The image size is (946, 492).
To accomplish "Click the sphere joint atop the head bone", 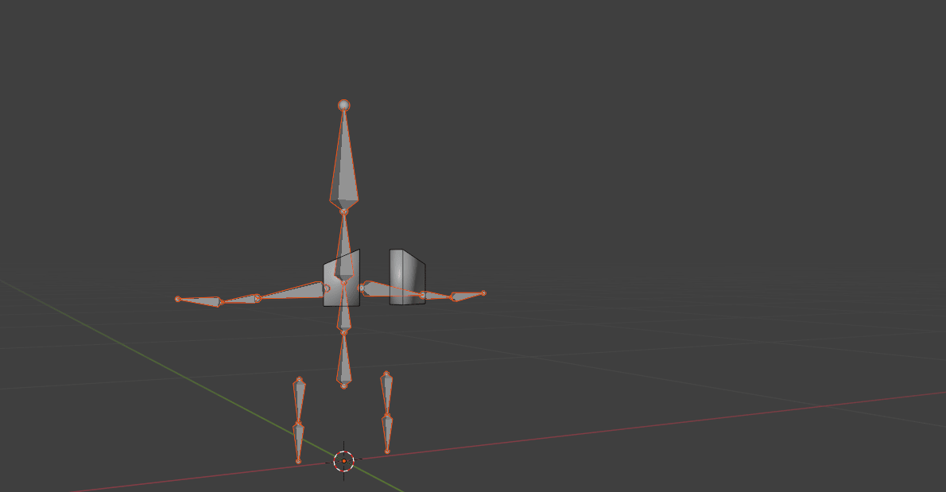I will [x=343, y=105].
